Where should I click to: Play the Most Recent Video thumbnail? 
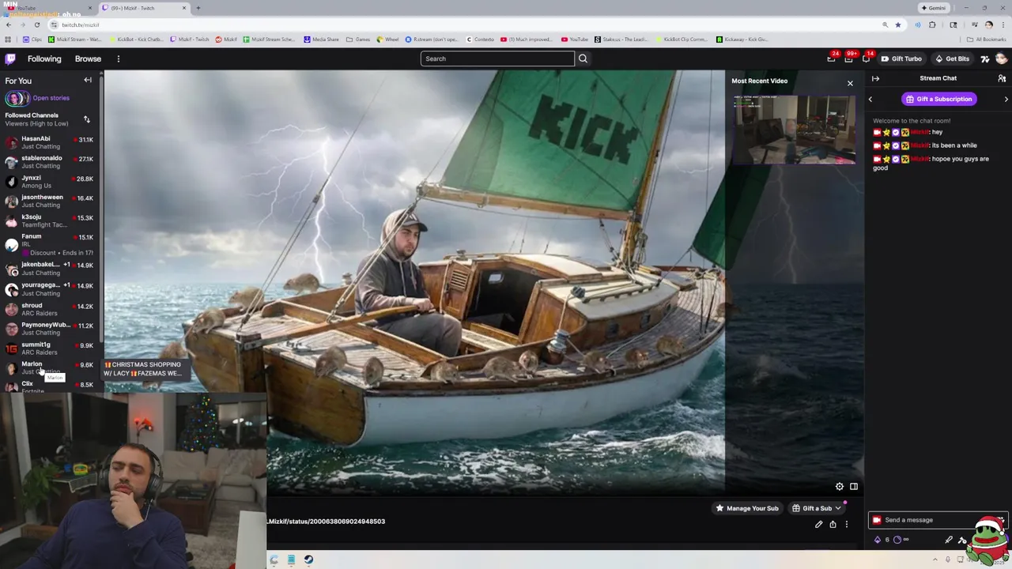pos(794,130)
